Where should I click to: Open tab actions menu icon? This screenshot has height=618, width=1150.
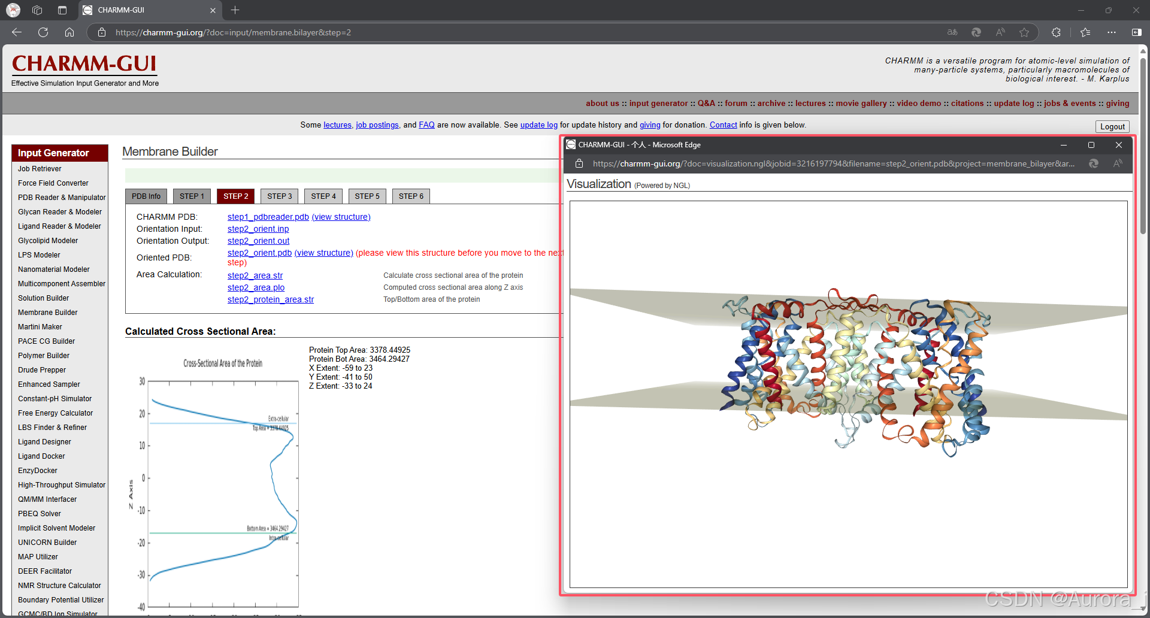[x=62, y=10]
